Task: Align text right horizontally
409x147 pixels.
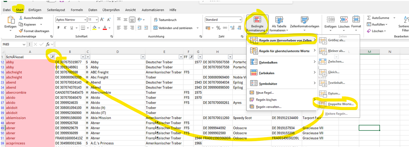Action: coord(132,28)
